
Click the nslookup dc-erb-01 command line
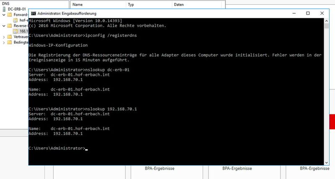coord(79,70)
